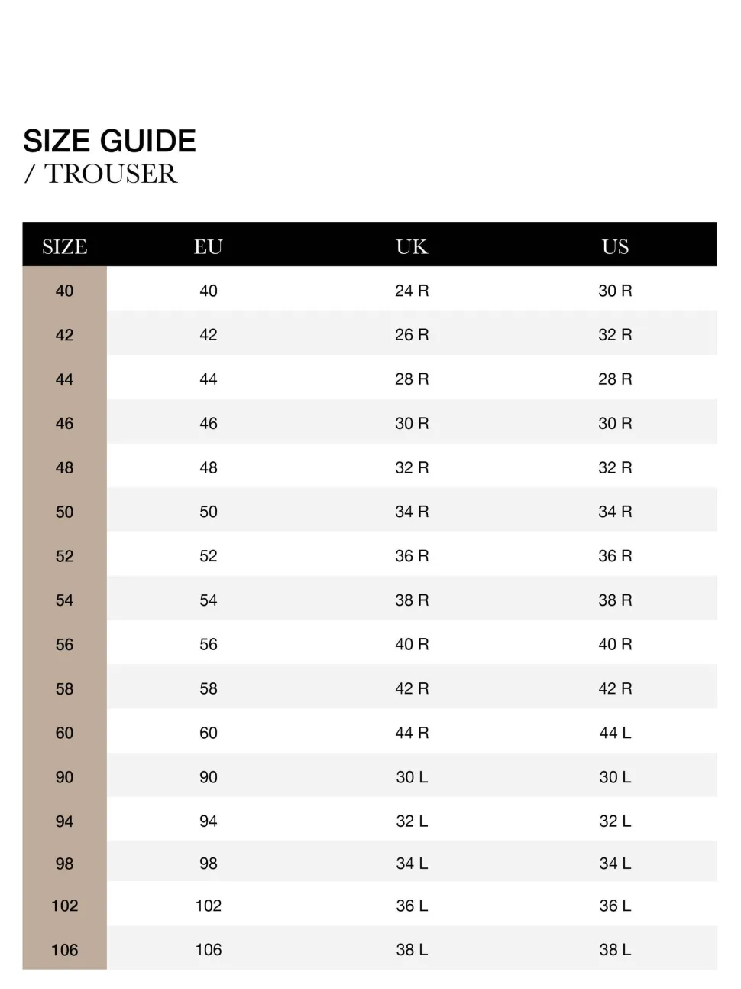Click the 26 R UK cell
The height and width of the screenshot is (989, 741).
click(412, 335)
